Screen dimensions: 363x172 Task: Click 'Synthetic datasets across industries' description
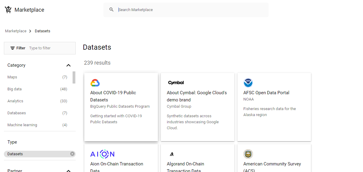coord(193,122)
